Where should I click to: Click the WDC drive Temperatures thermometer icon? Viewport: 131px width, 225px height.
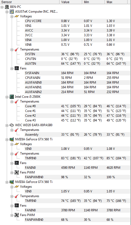17,130
